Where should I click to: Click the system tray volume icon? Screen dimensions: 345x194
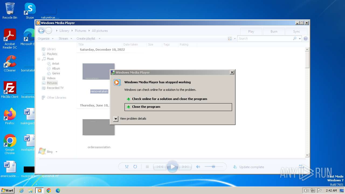(x=306, y=190)
